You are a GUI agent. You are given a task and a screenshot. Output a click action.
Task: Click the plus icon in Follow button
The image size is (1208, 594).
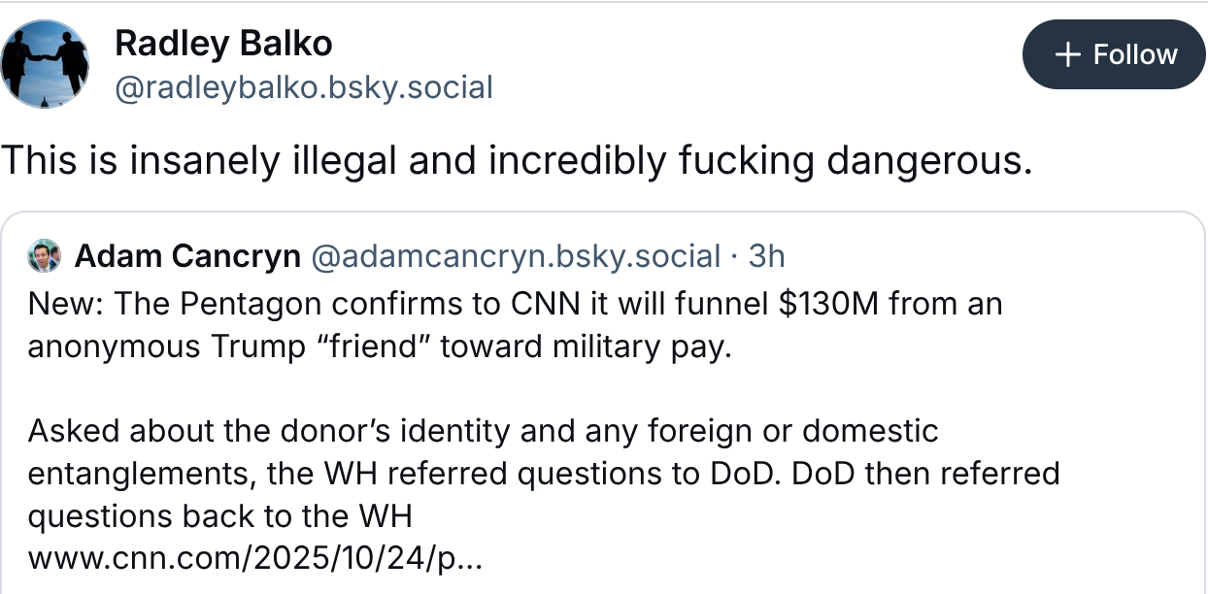pyautogui.click(x=1067, y=54)
